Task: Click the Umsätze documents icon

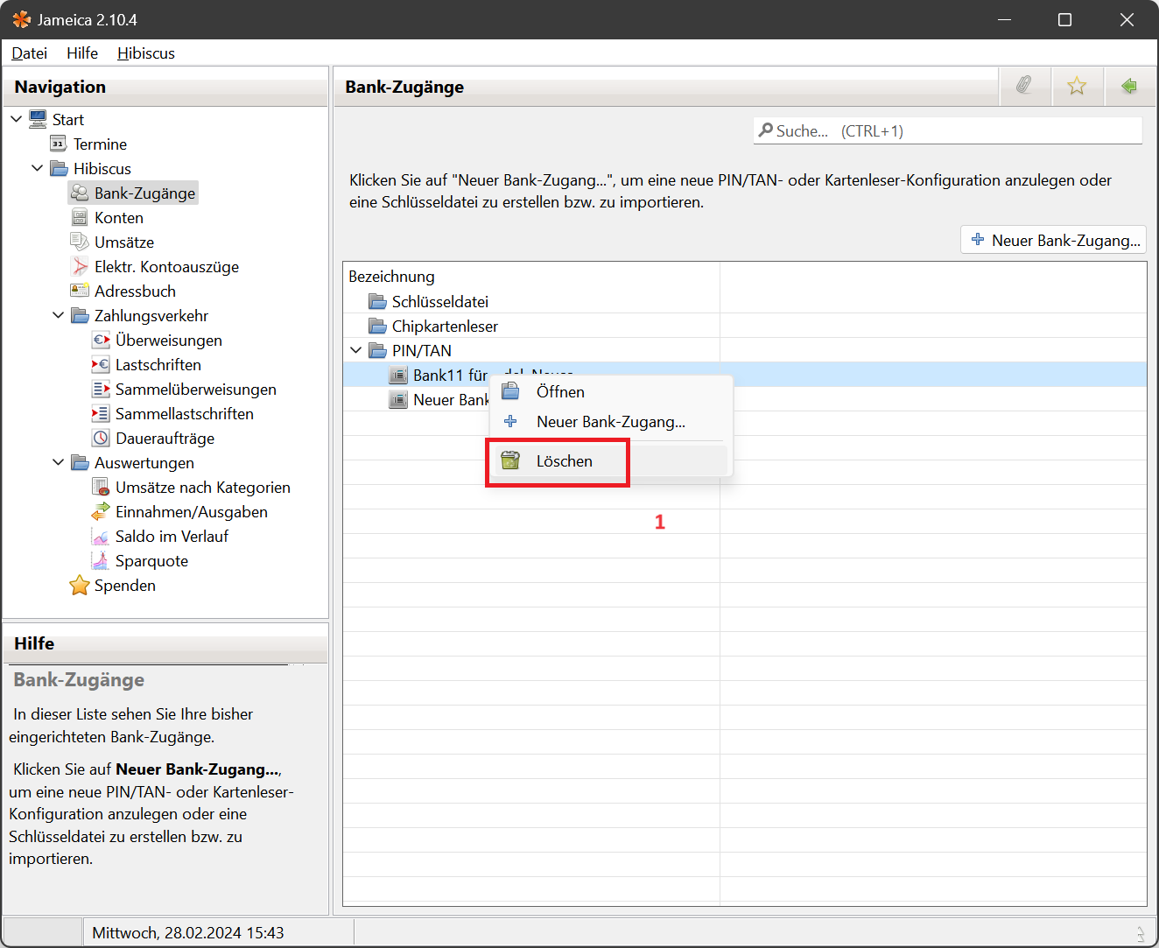Action: click(x=80, y=242)
